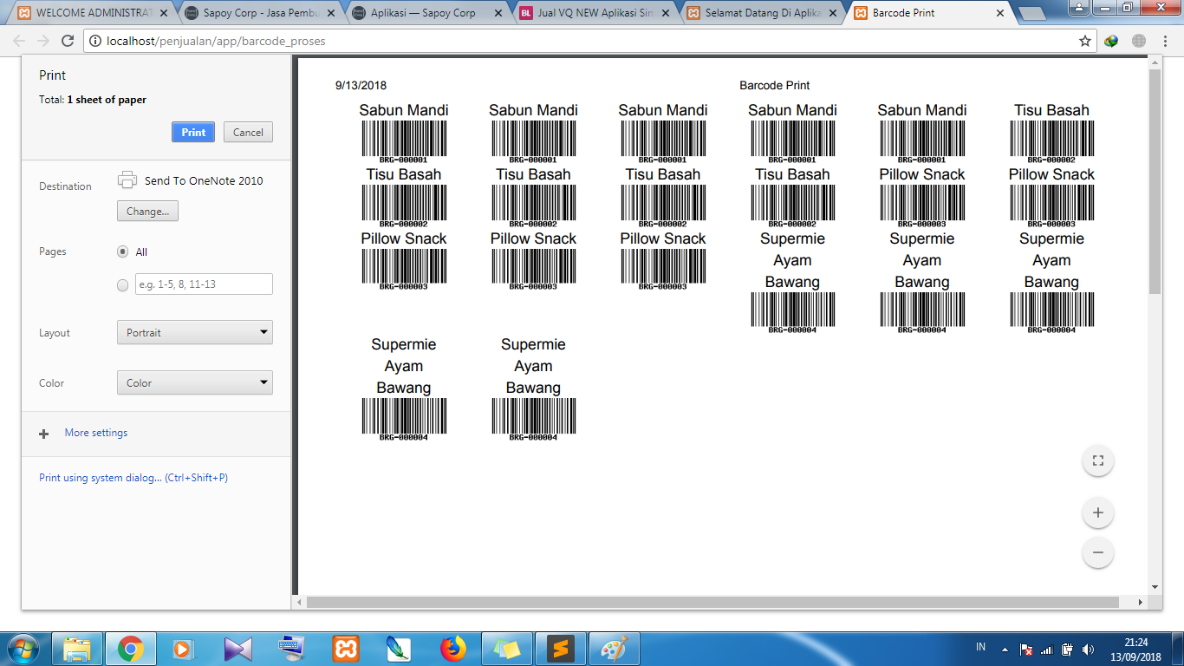Click the browser forward arrow
The image size is (1184, 666).
43,41
